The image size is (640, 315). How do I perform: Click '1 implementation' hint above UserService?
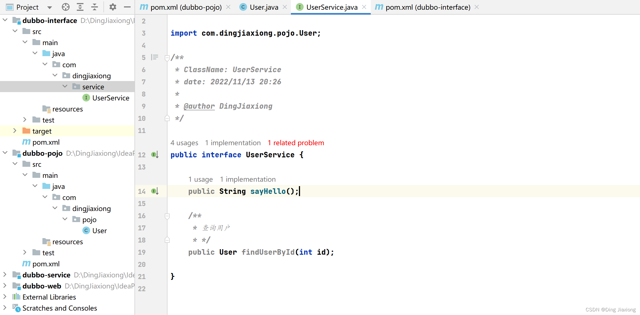pos(233,143)
